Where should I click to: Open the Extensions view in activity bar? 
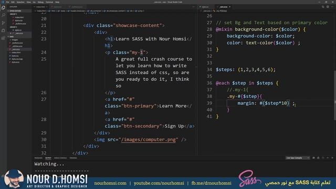3,38
